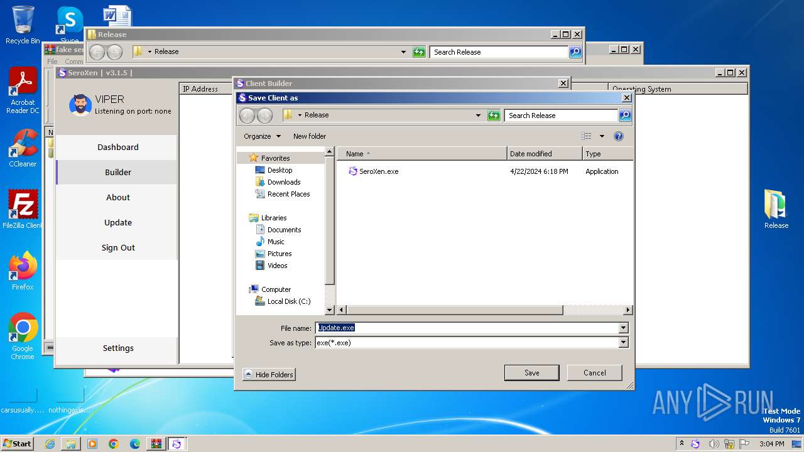Click the Change your view icon
The image size is (804, 452).
[587, 136]
